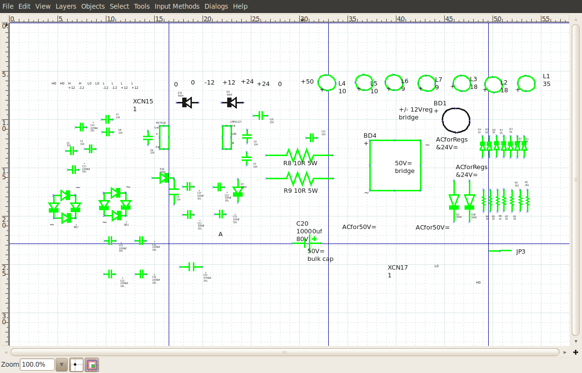Open the Dialogs menu
Viewport: 582px width, 373px height.
coord(216,6)
